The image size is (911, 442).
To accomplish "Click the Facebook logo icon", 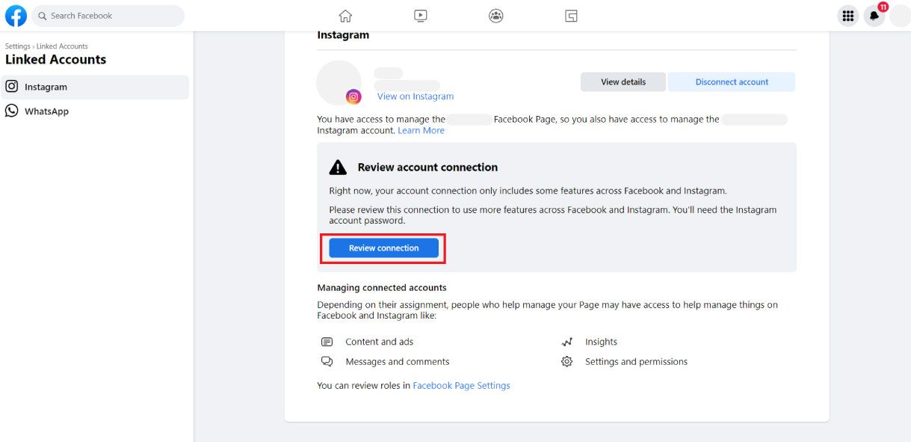I will [x=16, y=16].
